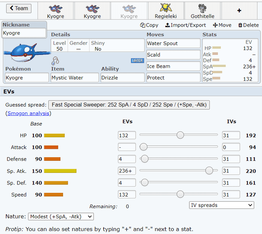Go back with the Team button
Image resolution: width=262 pixels, height=234 pixels.
coord(19,8)
